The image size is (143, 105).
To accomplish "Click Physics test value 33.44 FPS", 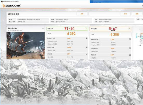I will (x=113, y=51).
